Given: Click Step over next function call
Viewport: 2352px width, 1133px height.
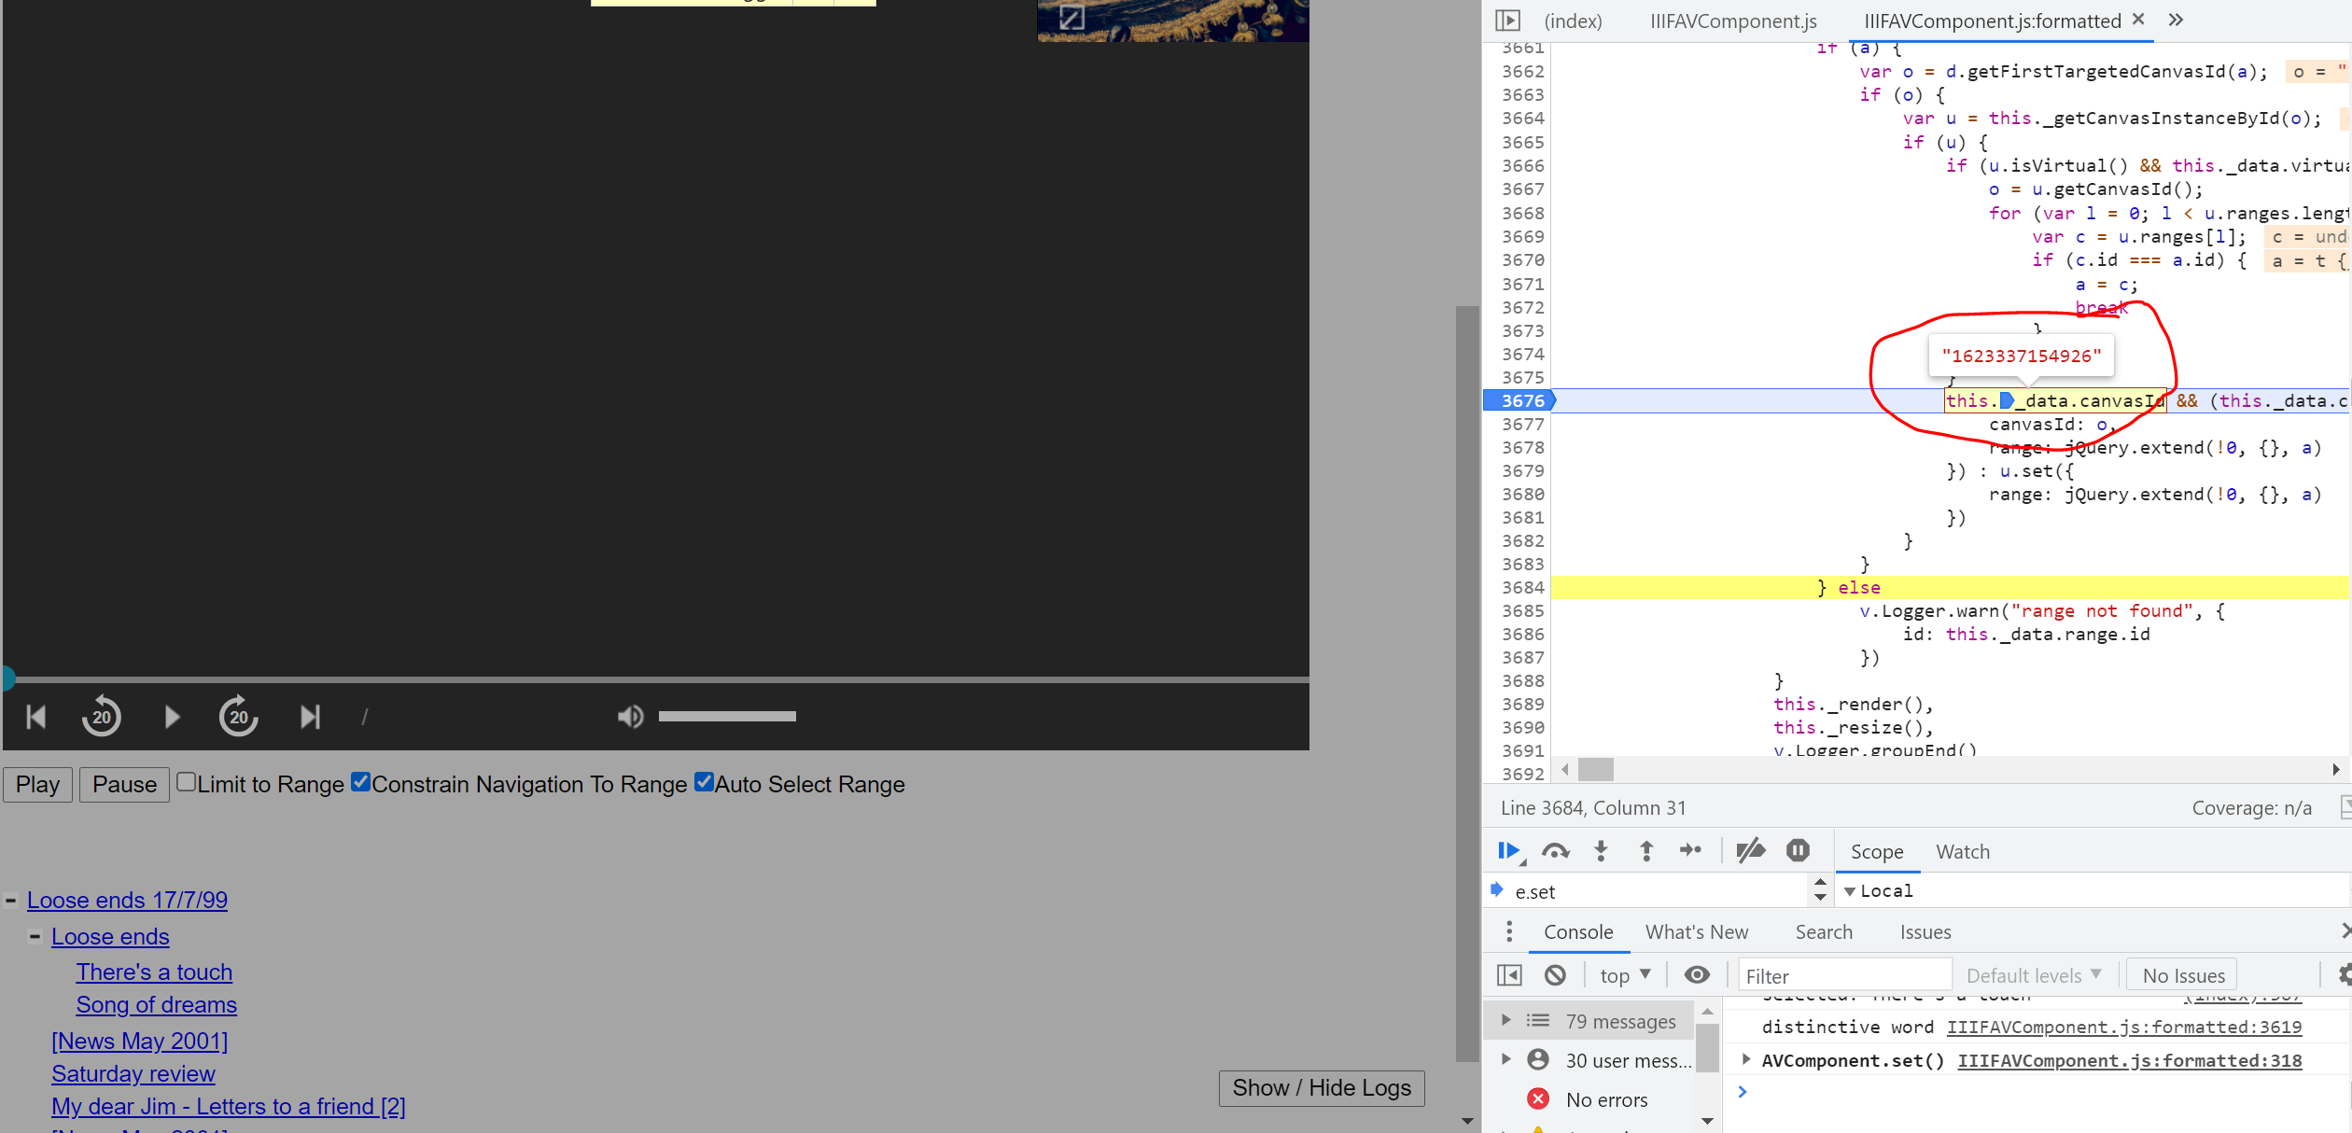Looking at the screenshot, I should 1555,850.
